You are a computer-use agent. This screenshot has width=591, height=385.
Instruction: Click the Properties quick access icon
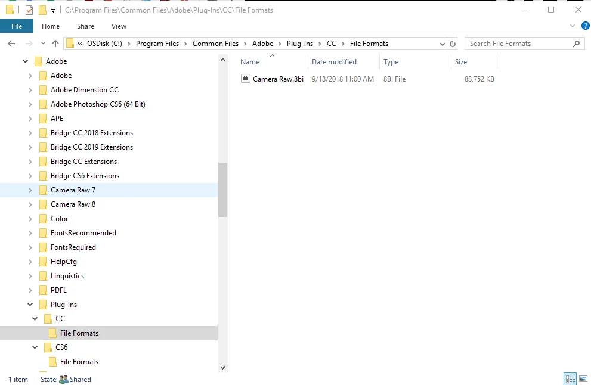pos(29,10)
